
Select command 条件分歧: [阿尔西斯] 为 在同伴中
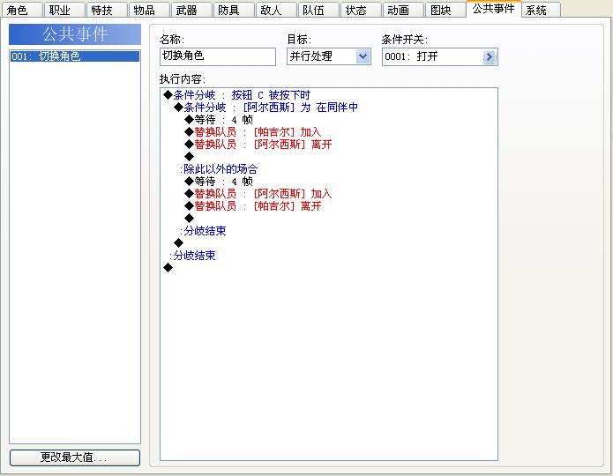click(265, 107)
